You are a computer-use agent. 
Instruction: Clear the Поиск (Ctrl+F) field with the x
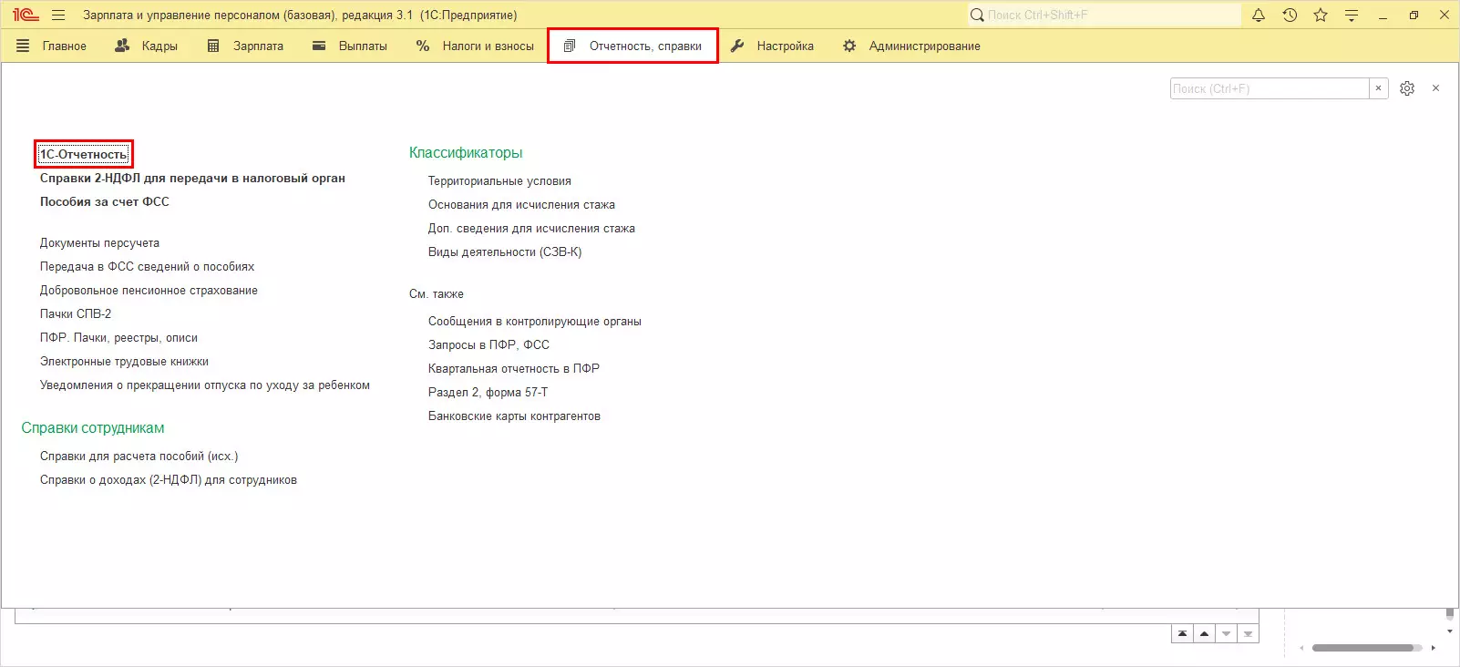click(1378, 88)
